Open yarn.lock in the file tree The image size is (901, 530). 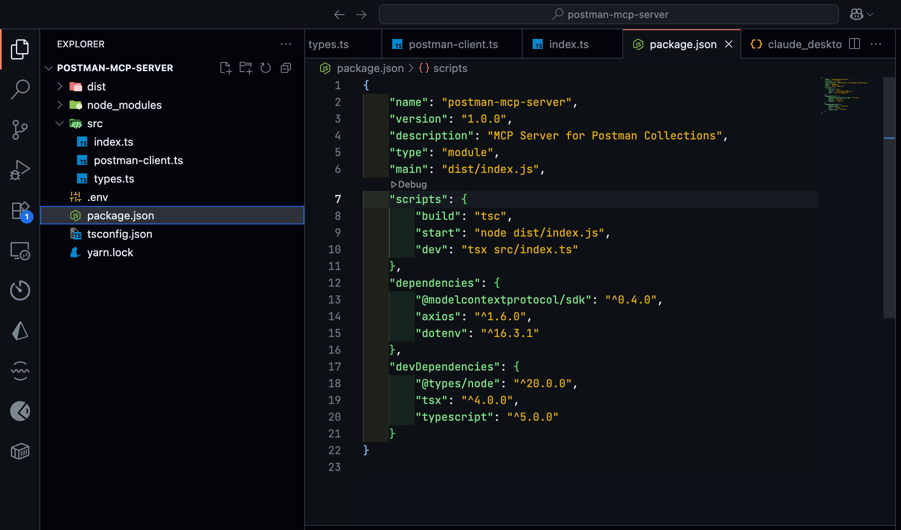(172, 252)
